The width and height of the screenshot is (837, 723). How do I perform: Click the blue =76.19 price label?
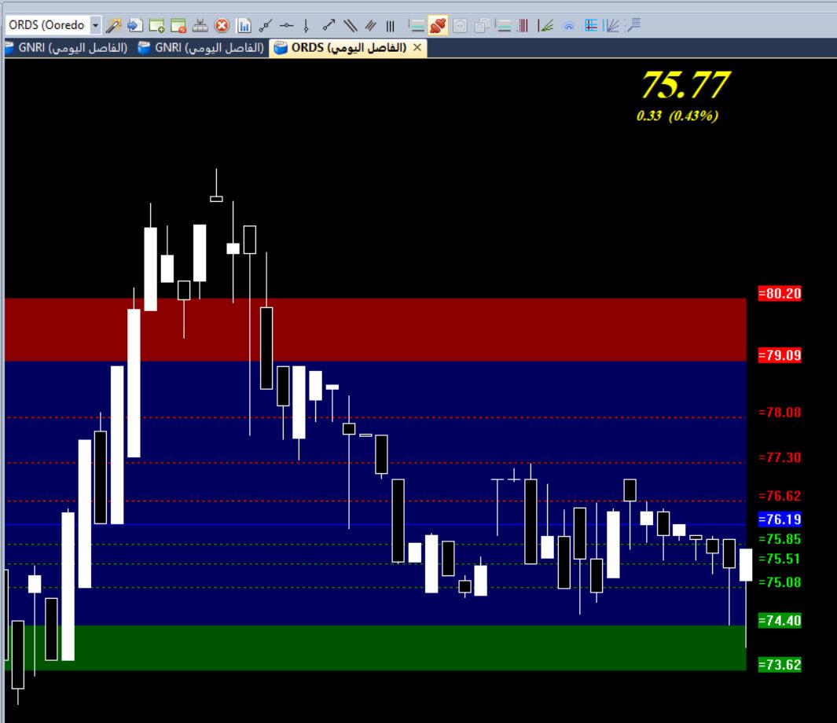pyautogui.click(x=780, y=519)
